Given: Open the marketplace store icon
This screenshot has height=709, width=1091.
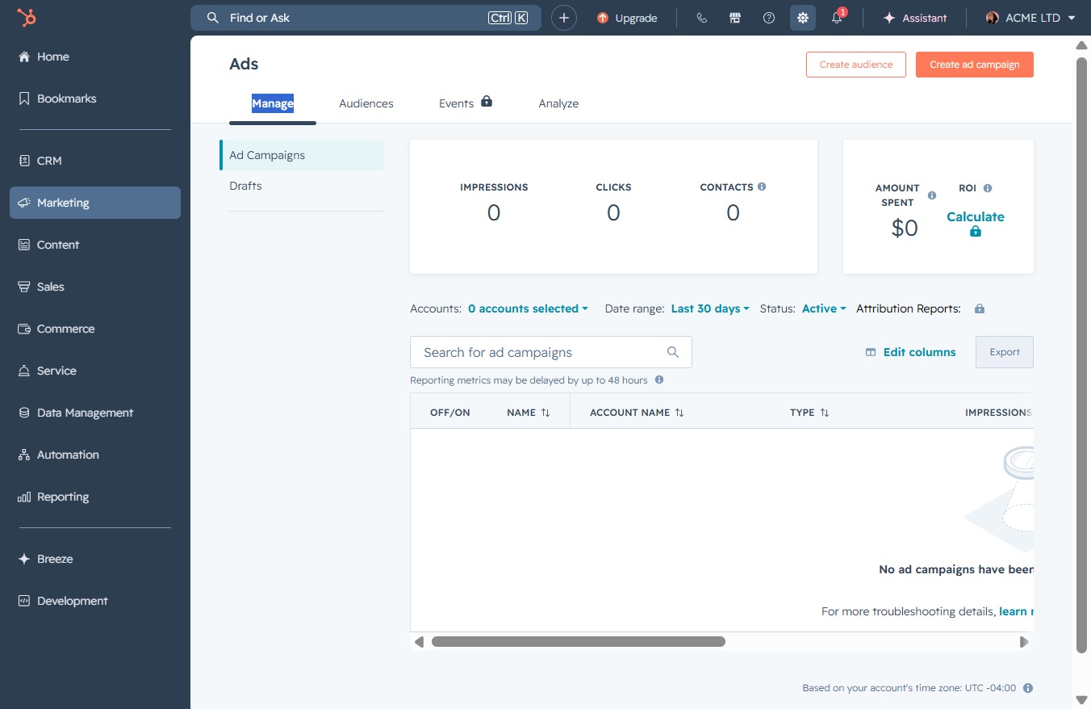Looking at the screenshot, I should (735, 18).
